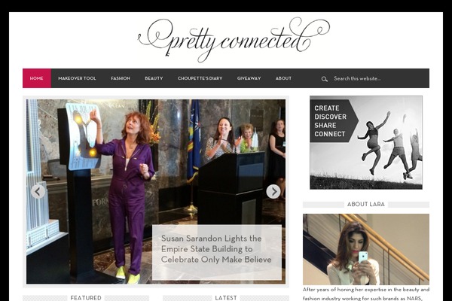The image size is (452, 301).
Task: Go to previous slide arrow
Action: click(x=38, y=192)
